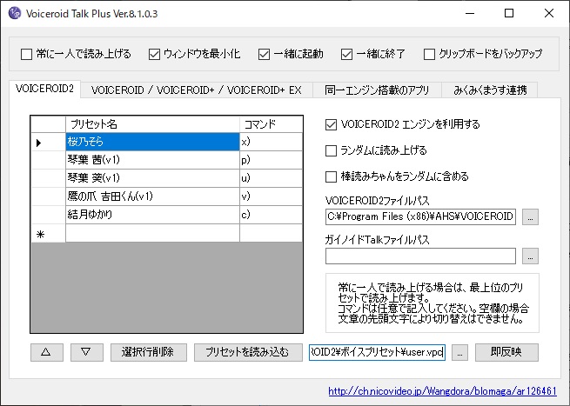Click the preset path field ending in user.vpc
570x406 pixels.
tap(377, 352)
